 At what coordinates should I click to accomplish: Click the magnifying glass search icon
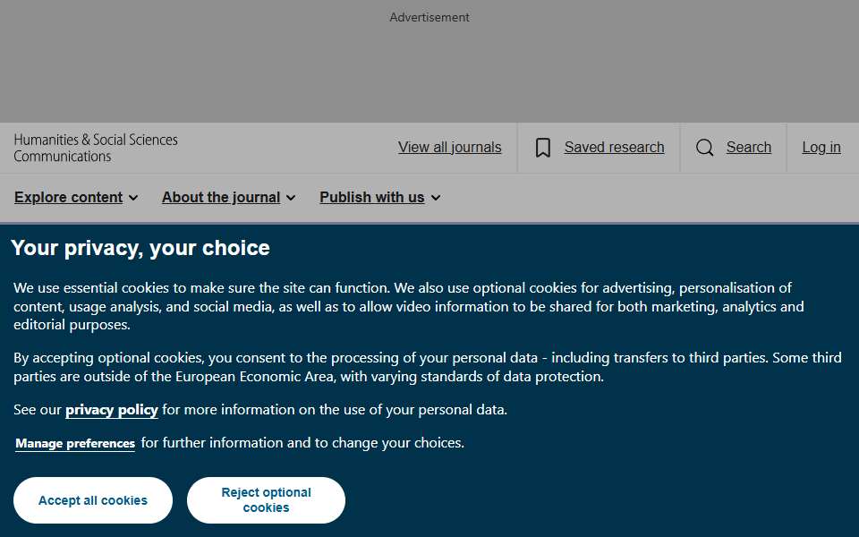704,148
